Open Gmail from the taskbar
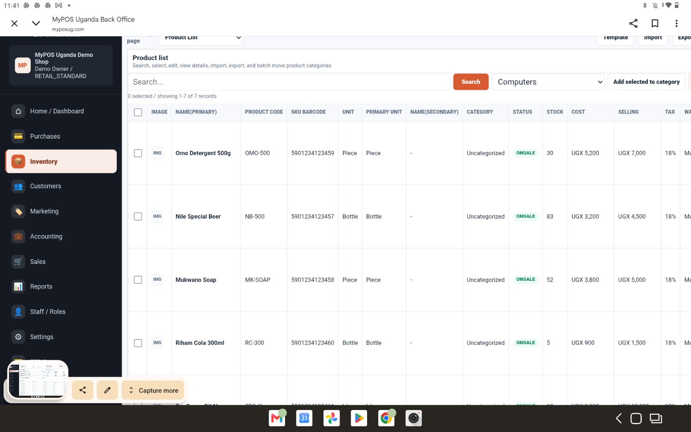Viewport: 691px width, 432px height. click(277, 418)
